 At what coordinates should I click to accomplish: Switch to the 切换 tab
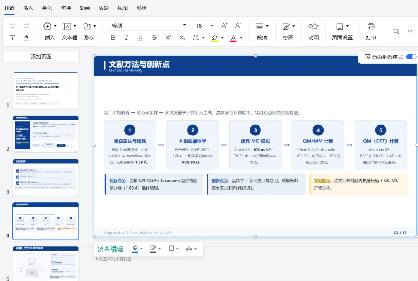coord(66,8)
